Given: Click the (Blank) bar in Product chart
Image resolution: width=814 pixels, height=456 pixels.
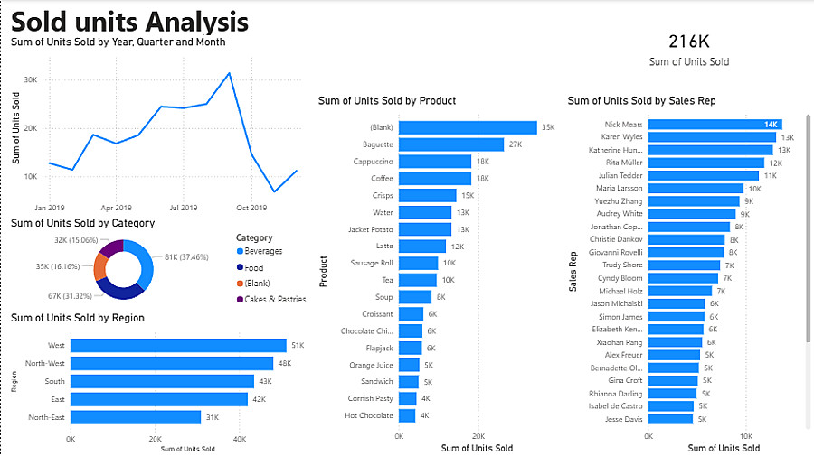Looking at the screenshot, I should point(467,127).
